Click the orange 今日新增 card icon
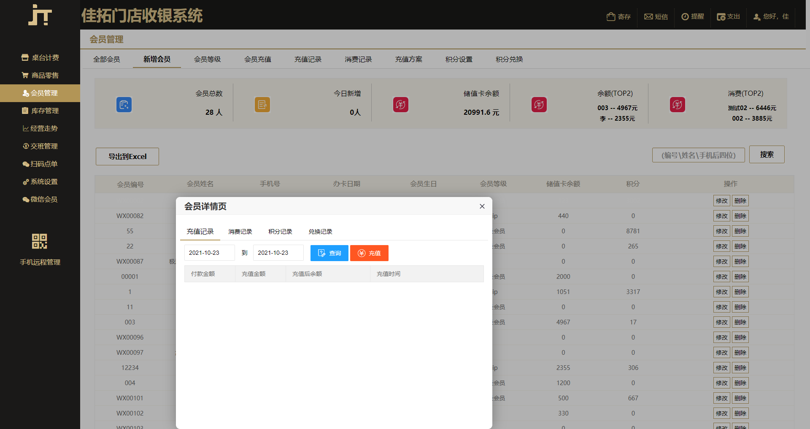The image size is (810, 429). coord(262,105)
